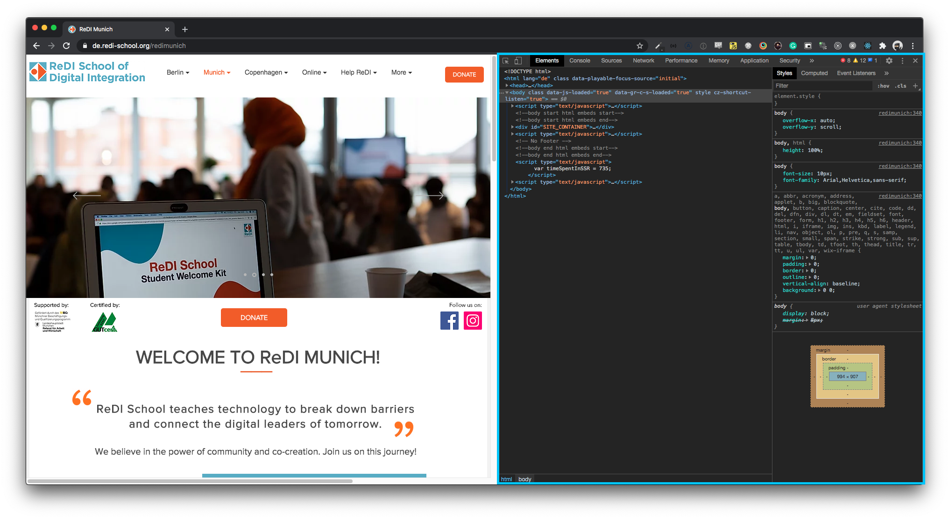Viewport: 949px width, 519px height.
Task: Switch to the Performance tab
Action: (x=681, y=61)
